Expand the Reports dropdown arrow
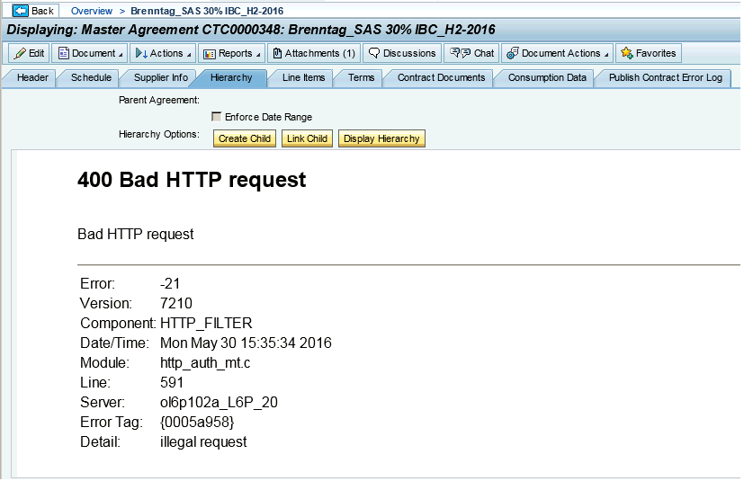The width and height of the screenshot is (744, 481). click(258, 55)
